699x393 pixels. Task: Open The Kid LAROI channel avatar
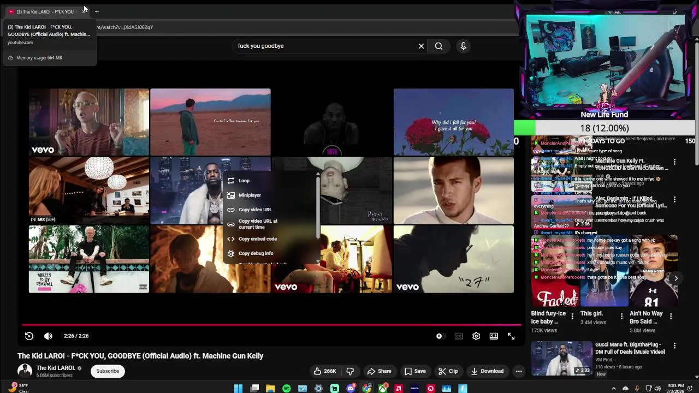25,371
